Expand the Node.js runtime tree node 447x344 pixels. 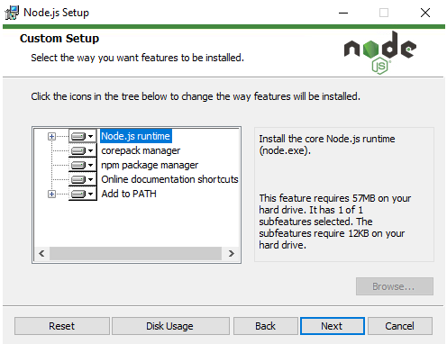coord(51,137)
